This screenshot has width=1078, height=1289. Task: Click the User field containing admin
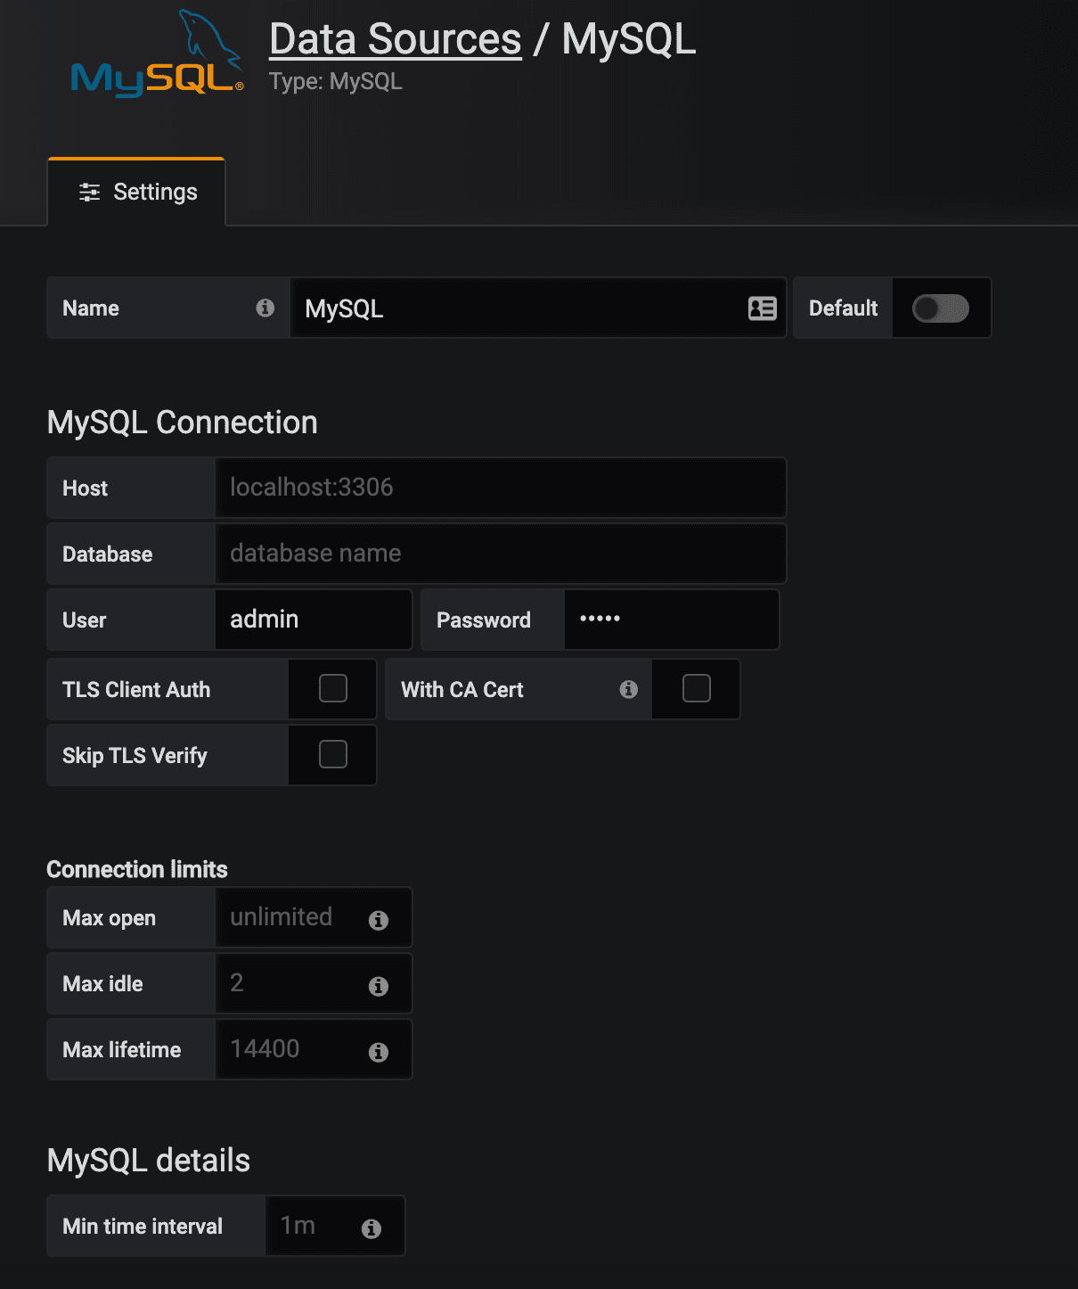pos(312,620)
